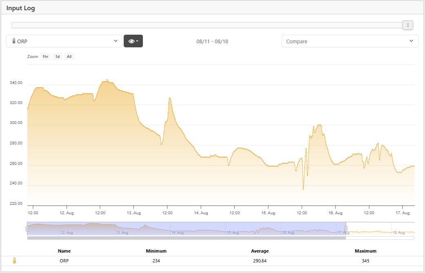This screenshot has height=273, width=425.
Task: Click the navigator's right range handle
Action: click(x=346, y=229)
